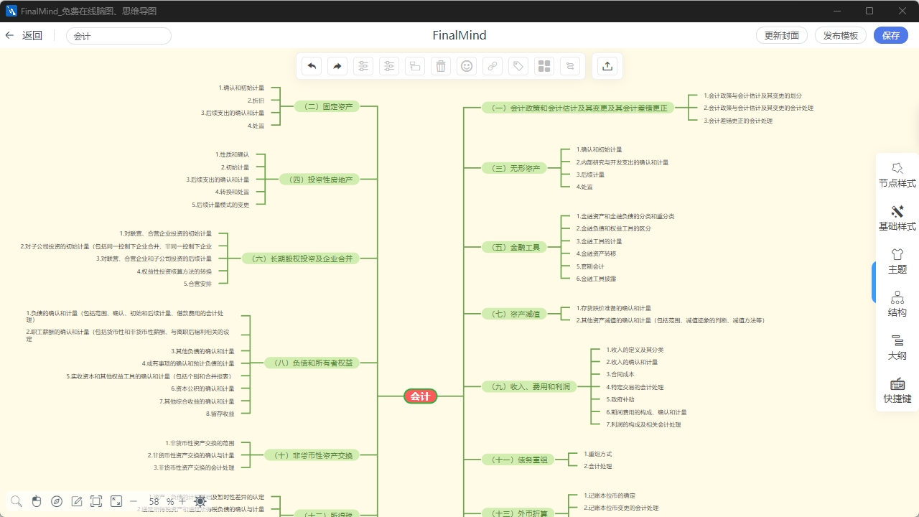The width and height of the screenshot is (919, 517).
Task: Toggle the fit-to-screen view control
Action: pyautogui.click(x=95, y=500)
